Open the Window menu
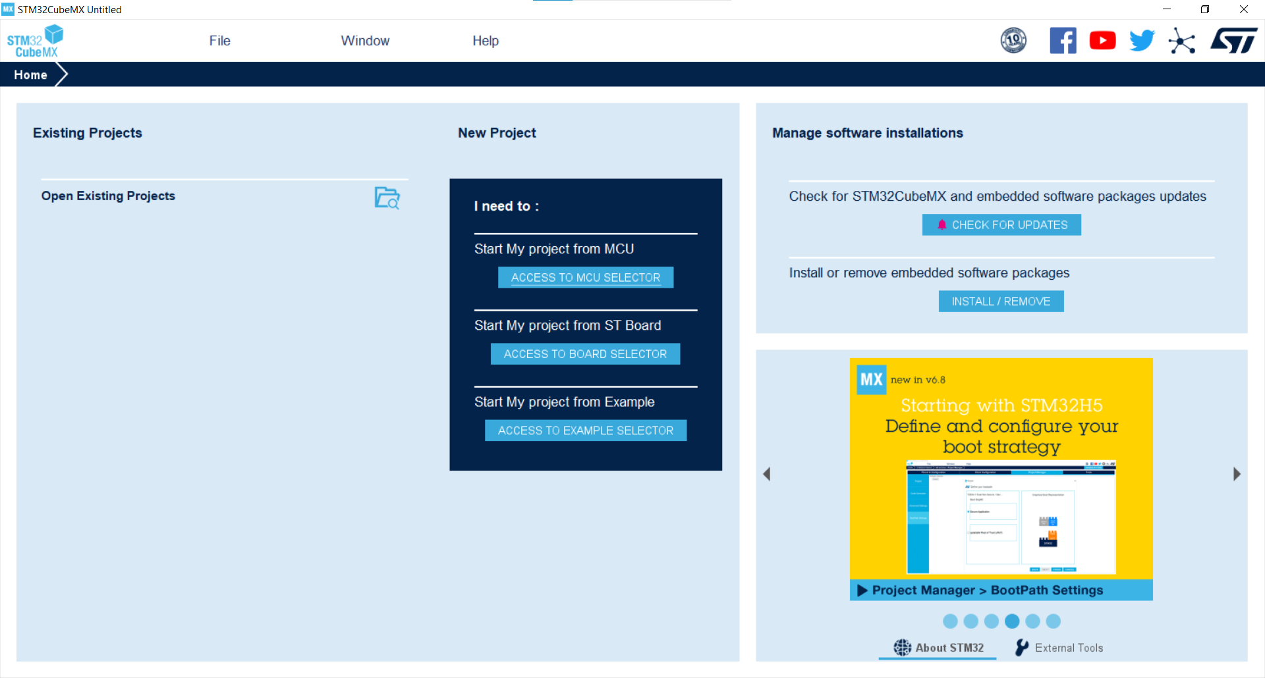This screenshot has width=1265, height=678. (x=365, y=41)
